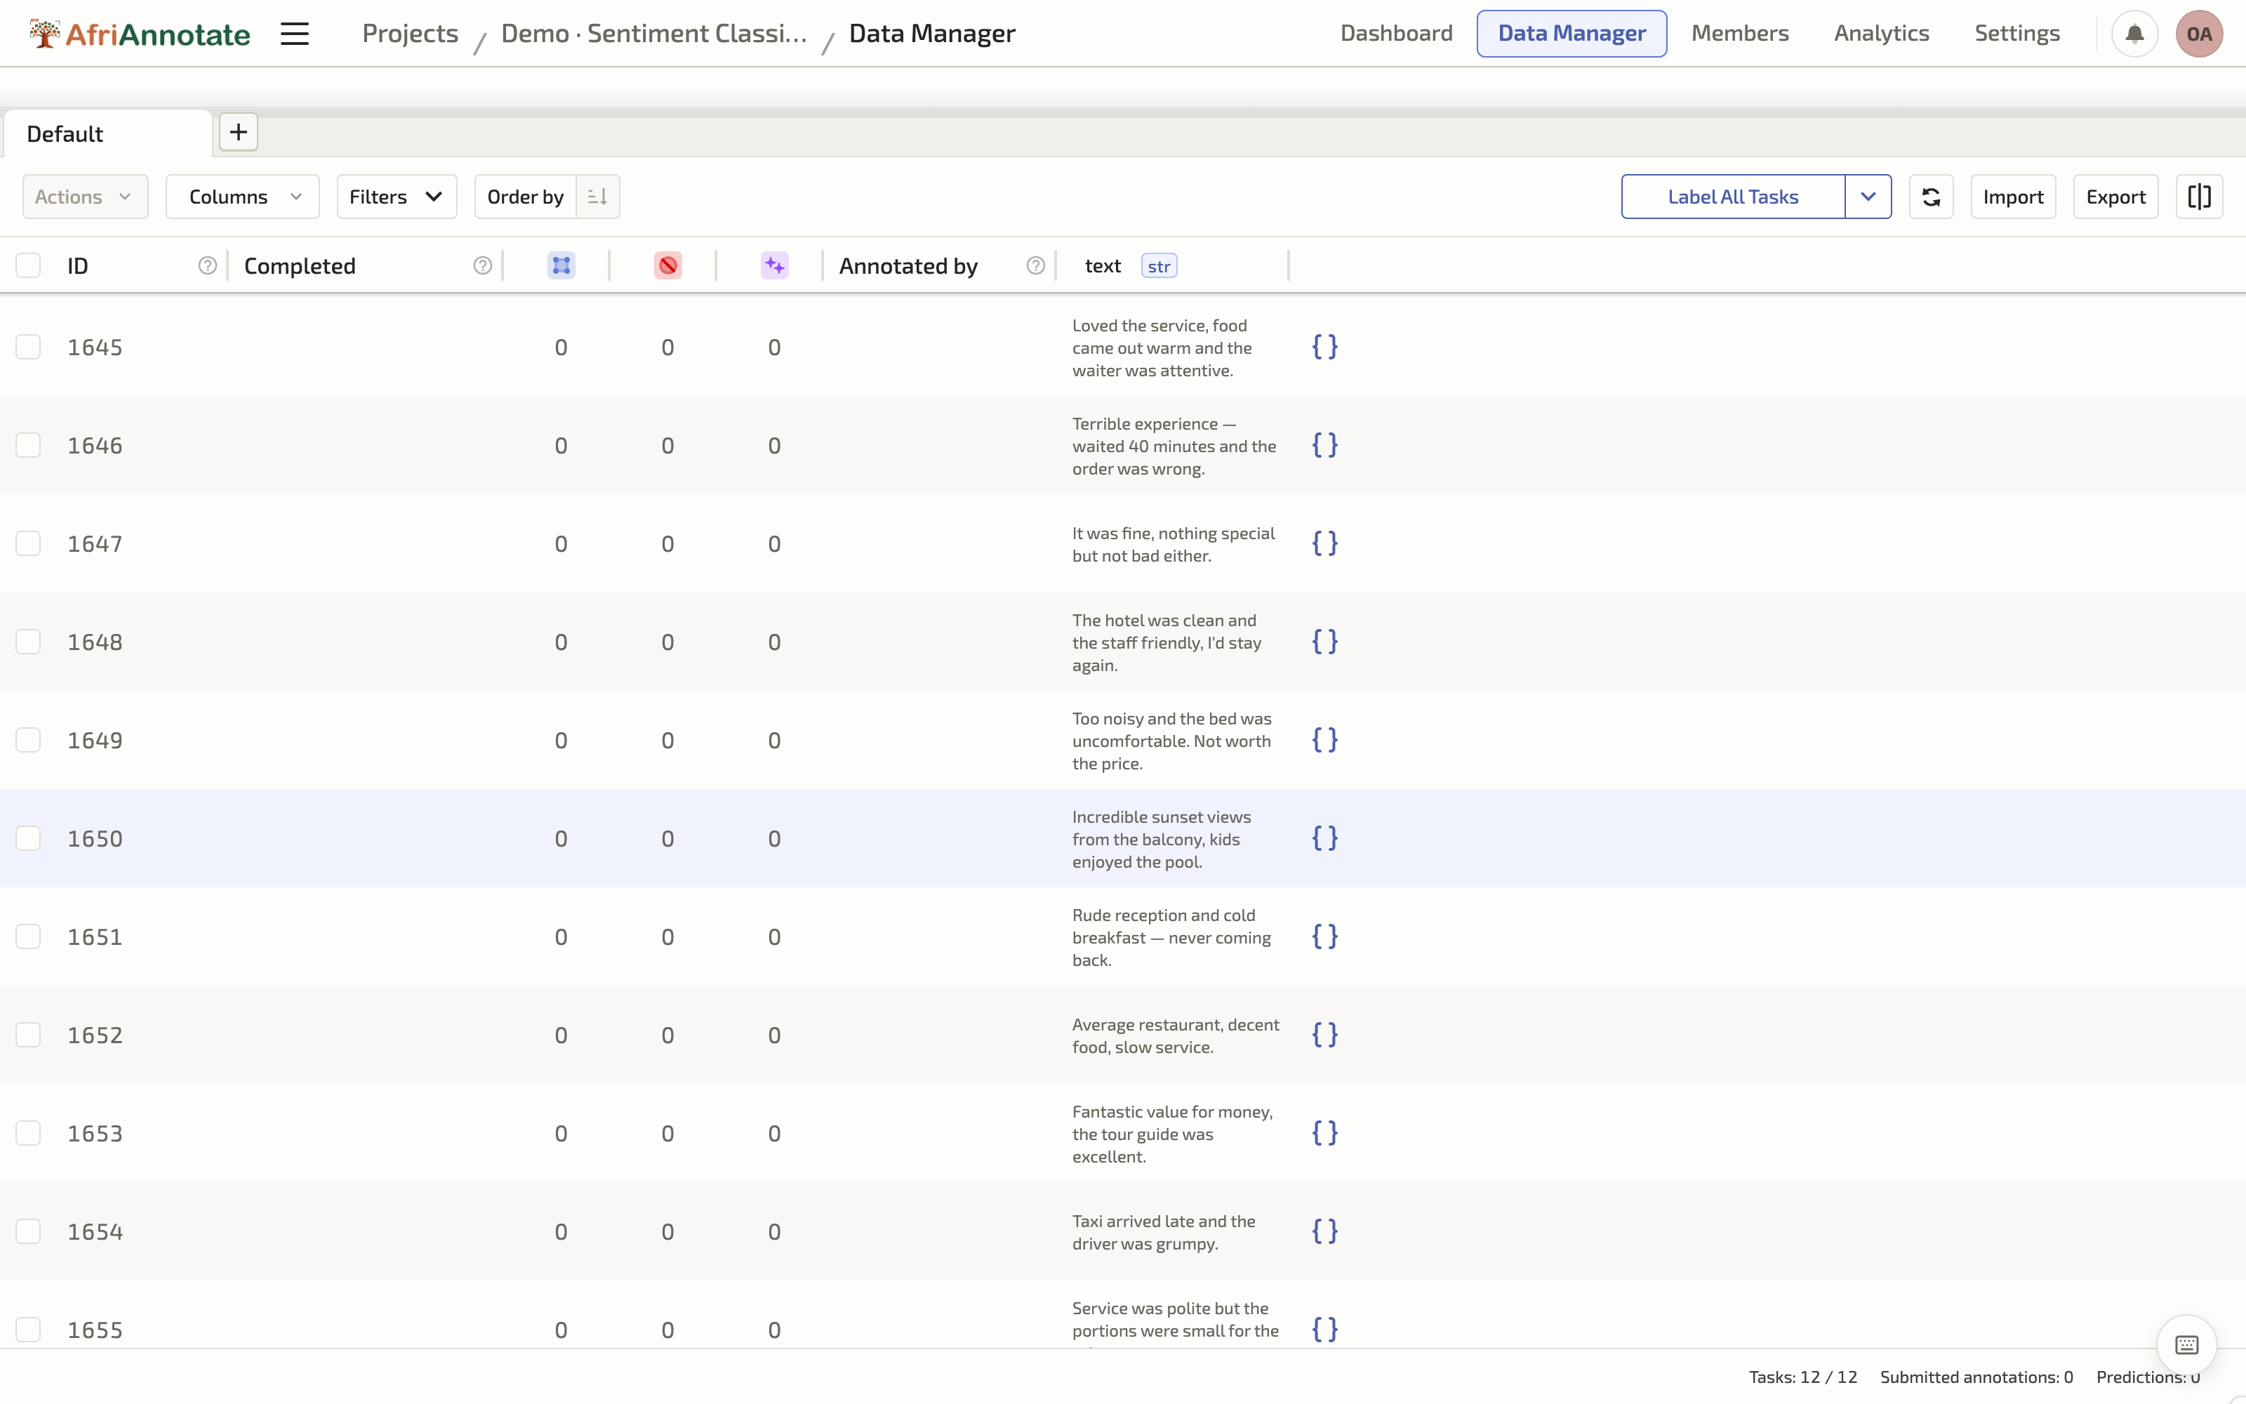The width and height of the screenshot is (2246, 1404).
Task: Open Demo · Sentiment Classi… breadcrumb
Action: pos(653,34)
